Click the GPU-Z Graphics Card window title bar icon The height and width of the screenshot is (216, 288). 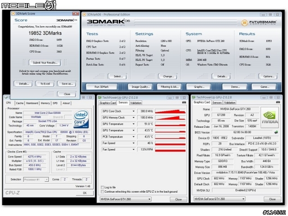[193, 97]
